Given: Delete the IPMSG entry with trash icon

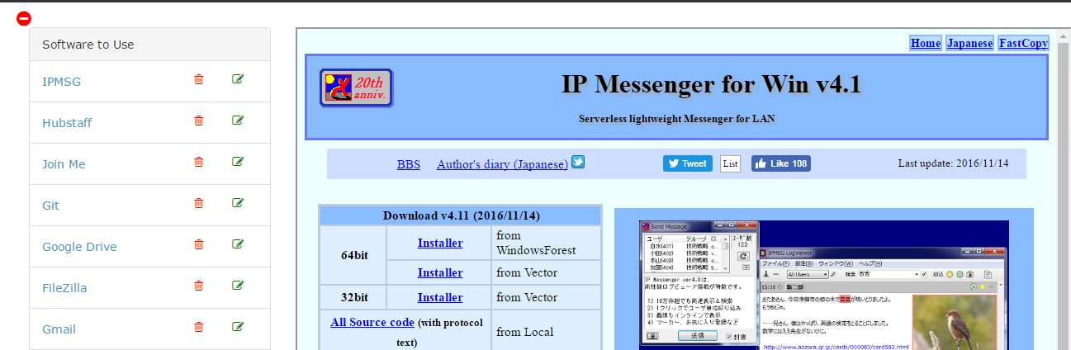Looking at the screenshot, I should click(198, 79).
